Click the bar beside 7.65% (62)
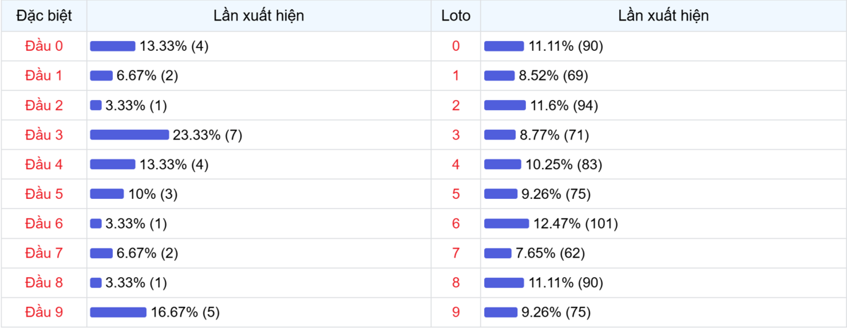This screenshot has width=847, height=328. (x=498, y=253)
